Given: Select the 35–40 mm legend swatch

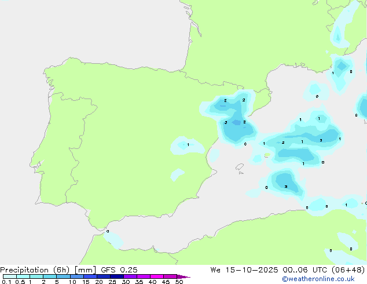Looking at the screenshot, I should pos(144,276).
